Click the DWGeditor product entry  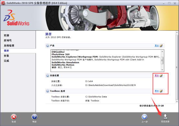[x=58, y=52]
